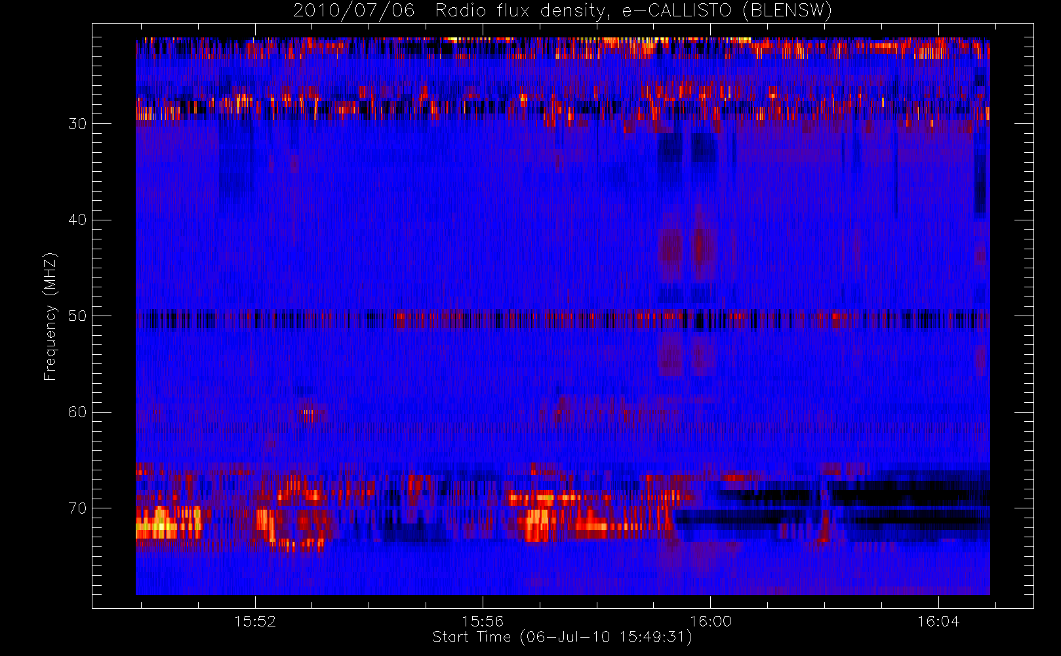The image size is (1061, 656).
Task: Click the 60 MHz frequency tick label
Action: (77, 412)
